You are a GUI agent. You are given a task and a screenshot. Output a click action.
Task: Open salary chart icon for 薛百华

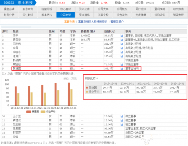point(122,40)
